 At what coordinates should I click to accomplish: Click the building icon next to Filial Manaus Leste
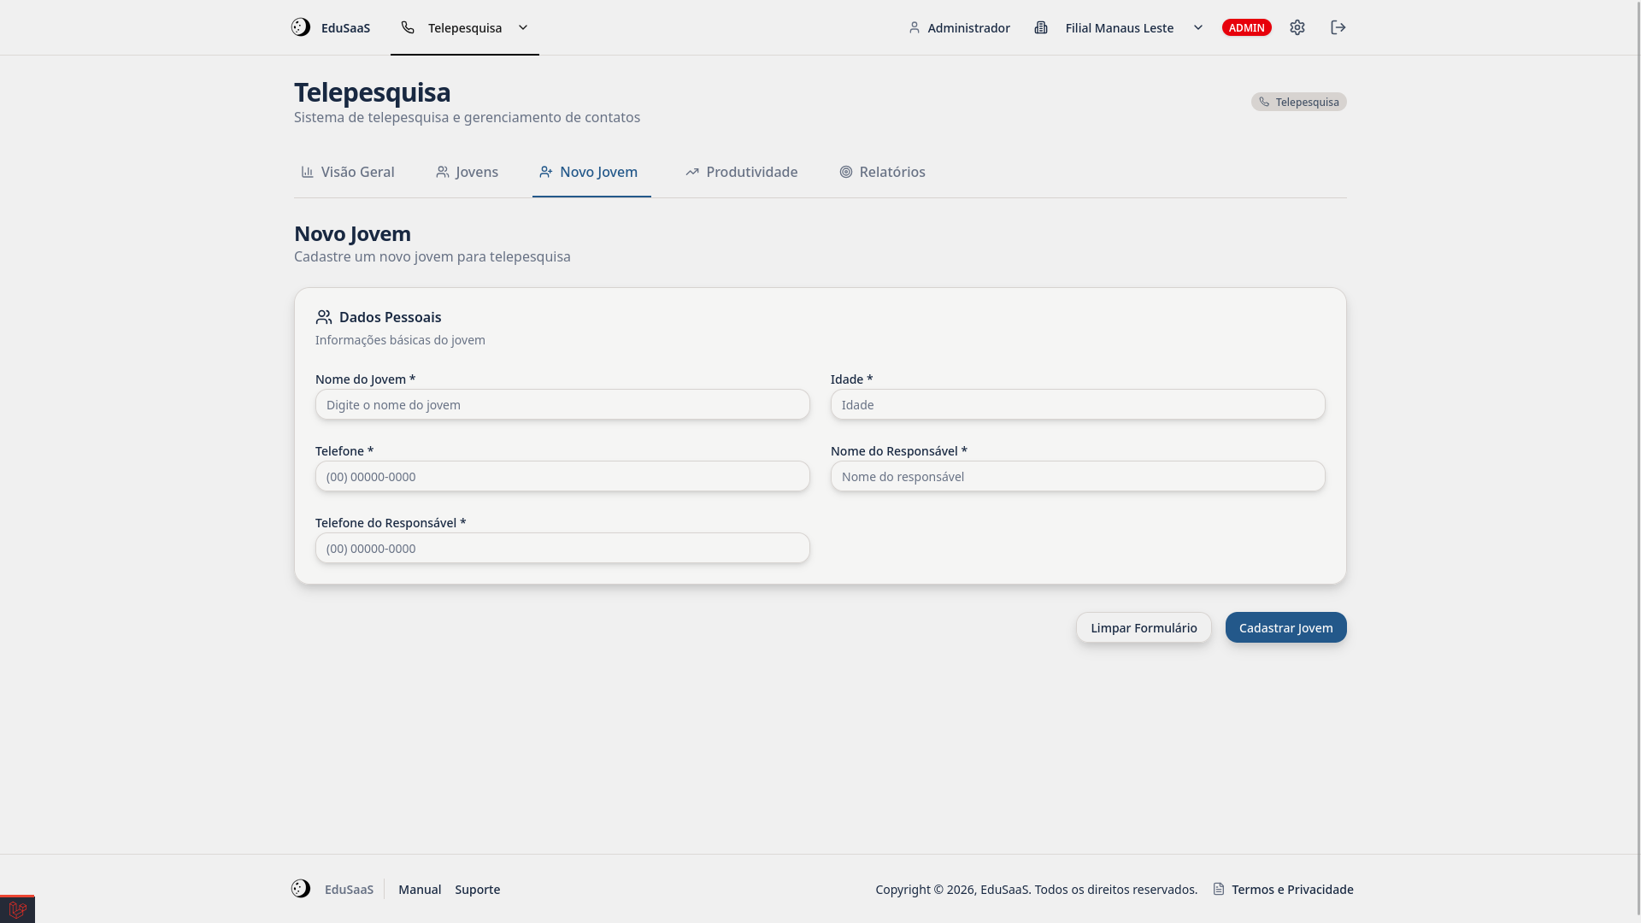pyautogui.click(x=1041, y=27)
